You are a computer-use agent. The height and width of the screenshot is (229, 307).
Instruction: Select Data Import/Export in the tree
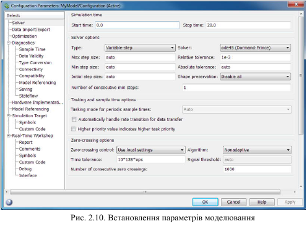31,30
